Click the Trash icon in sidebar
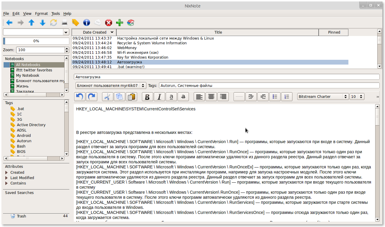 13,216
